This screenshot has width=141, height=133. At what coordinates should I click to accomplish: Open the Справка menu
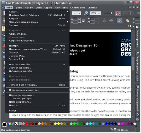92,7
